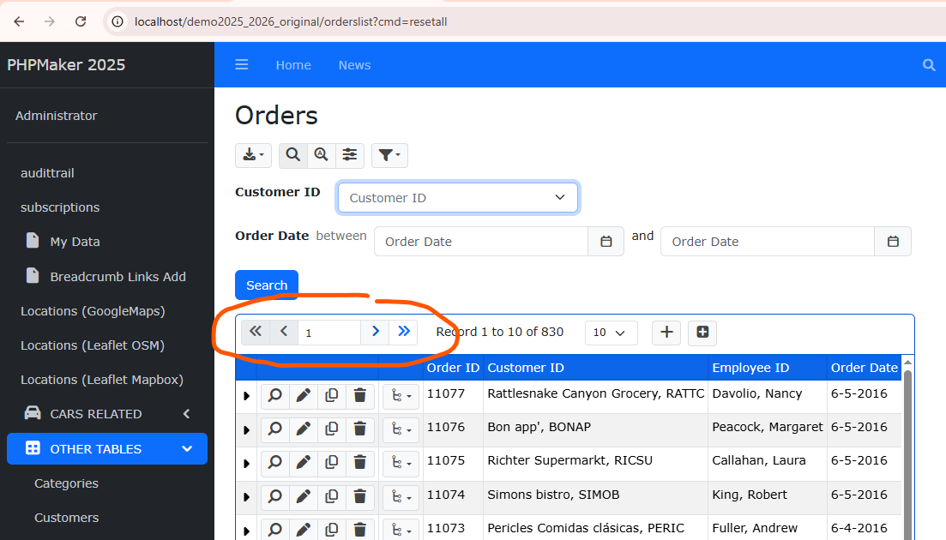Click the blue Search button
Screen dimensions: 946x540
click(267, 285)
